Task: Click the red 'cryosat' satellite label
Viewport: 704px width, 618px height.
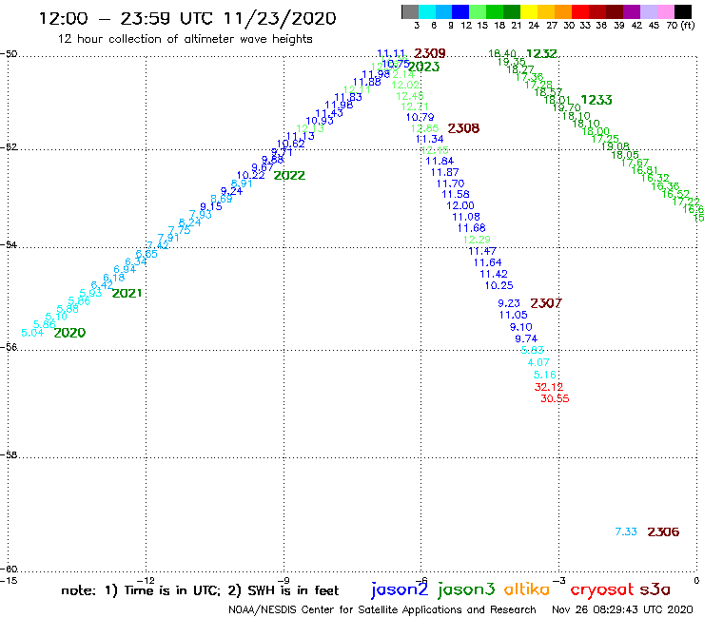Action: [x=602, y=590]
